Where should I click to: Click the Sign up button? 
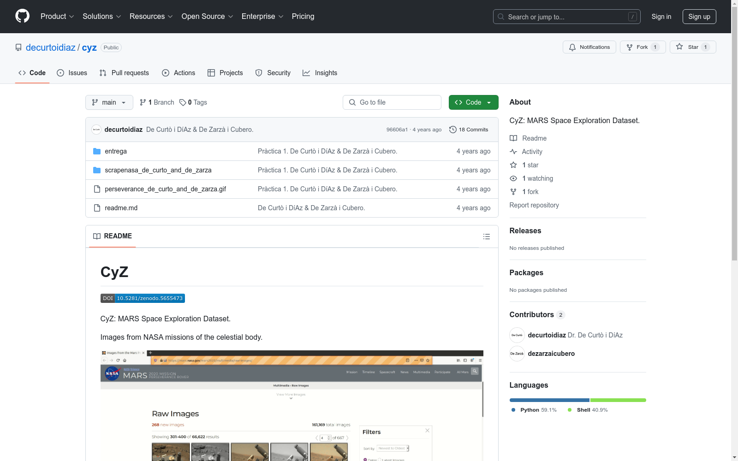699,17
